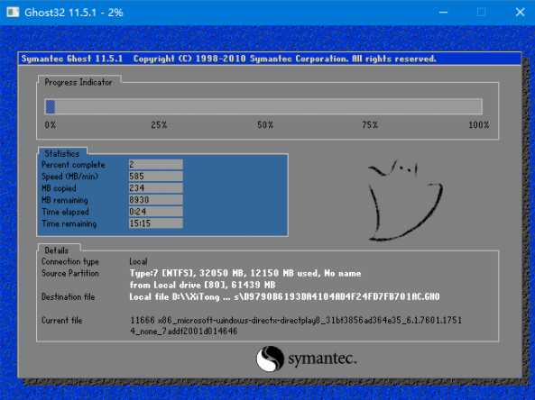Click the progress indicator bar
Screen dimensions: 535x400
click(263, 106)
